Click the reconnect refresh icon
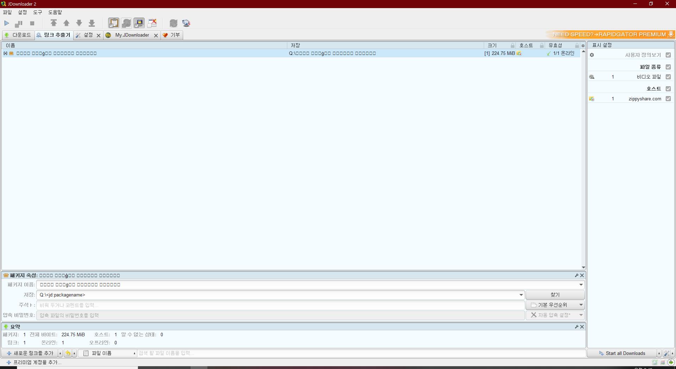 click(173, 23)
